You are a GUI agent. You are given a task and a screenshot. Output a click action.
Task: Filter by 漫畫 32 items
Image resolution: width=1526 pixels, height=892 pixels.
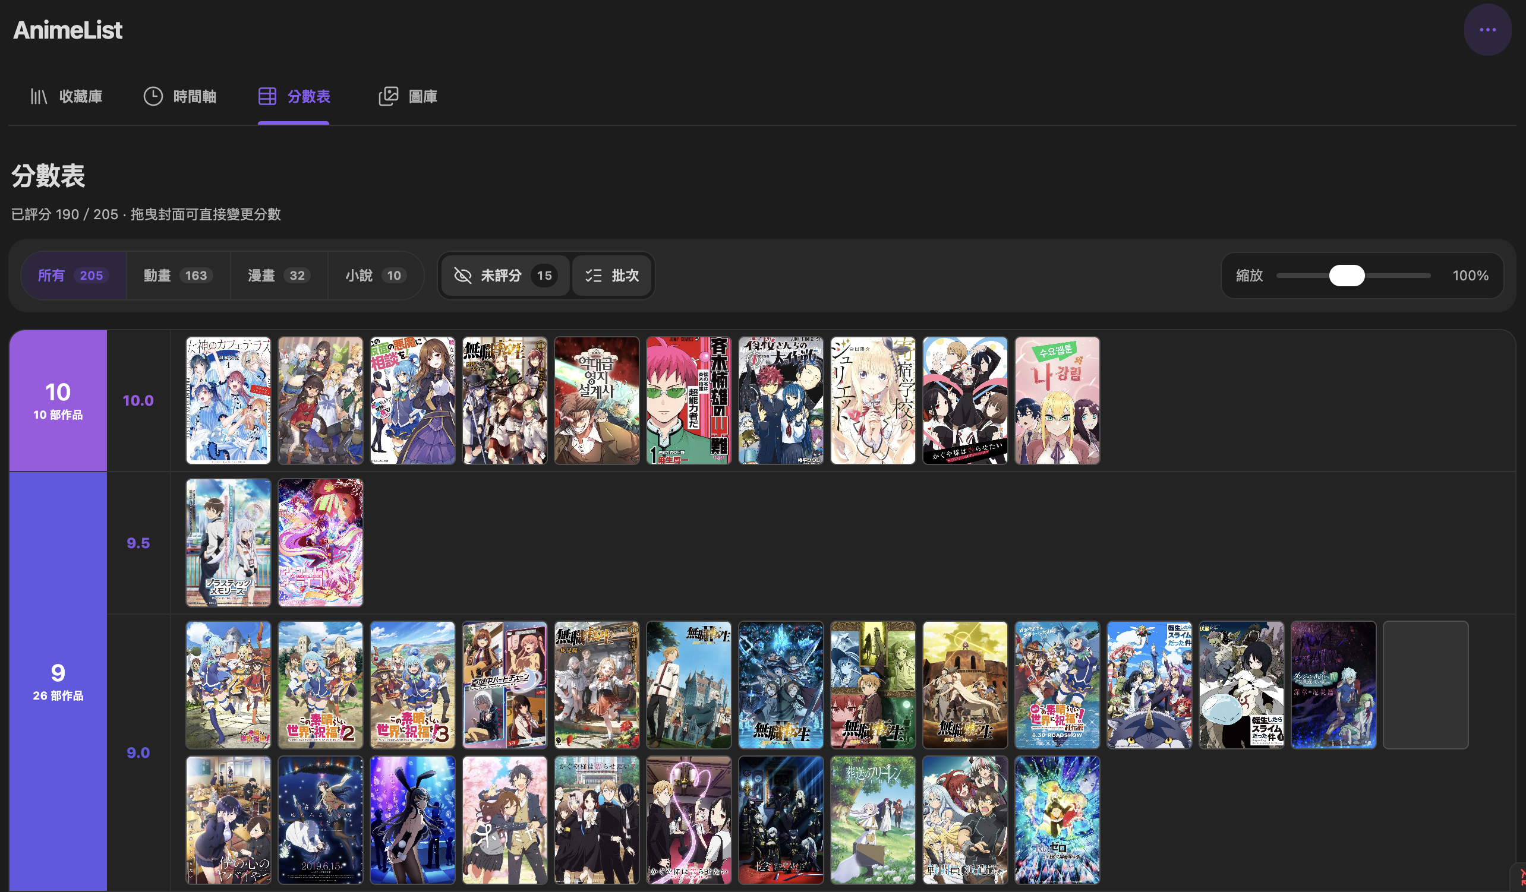pyautogui.click(x=279, y=276)
